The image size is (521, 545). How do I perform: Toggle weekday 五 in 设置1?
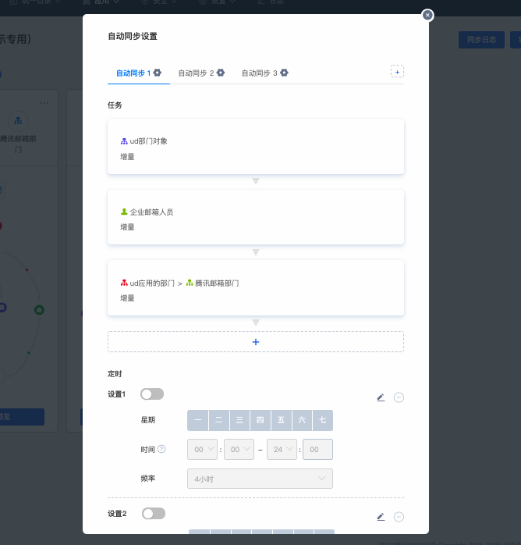pyautogui.click(x=281, y=420)
